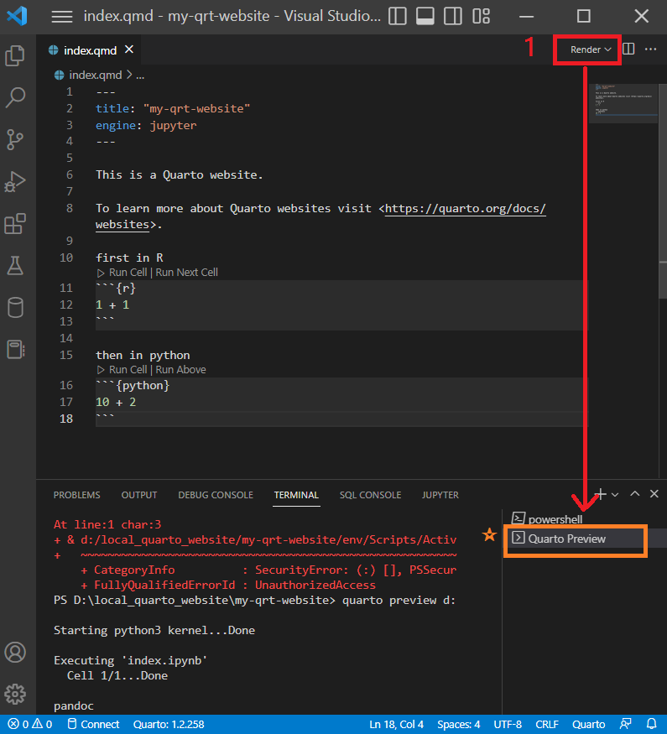Change indentation via Spaces: 4
Screen dimensions: 667x734
(459, 724)
